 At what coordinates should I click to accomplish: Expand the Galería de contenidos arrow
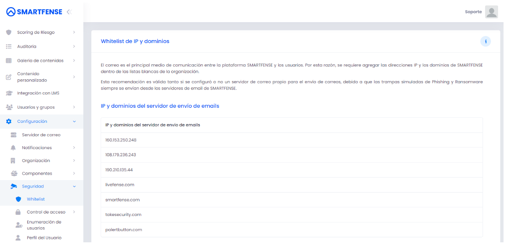74,61
